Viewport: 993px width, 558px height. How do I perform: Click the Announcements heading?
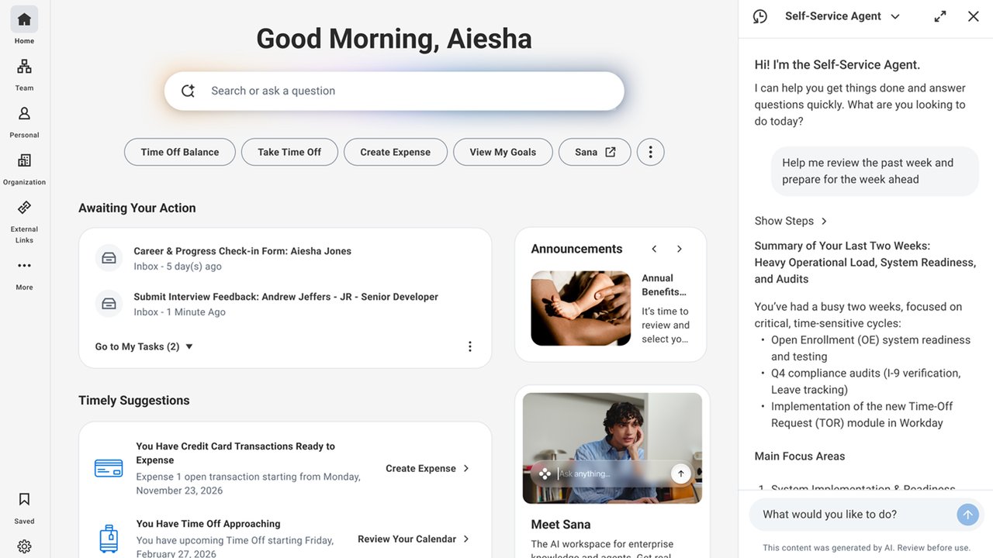[x=576, y=249]
